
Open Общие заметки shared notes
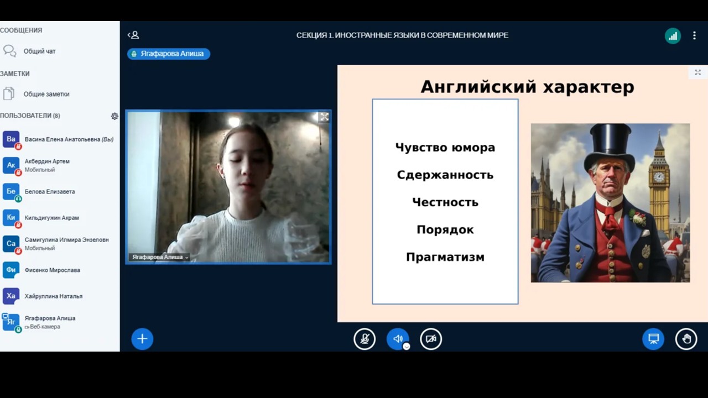pyautogui.click(x=46, y=94)
